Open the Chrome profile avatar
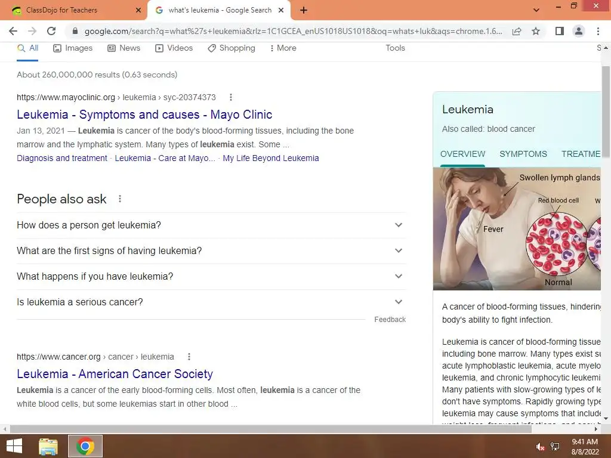611x458 pixels. coord(579,31)
